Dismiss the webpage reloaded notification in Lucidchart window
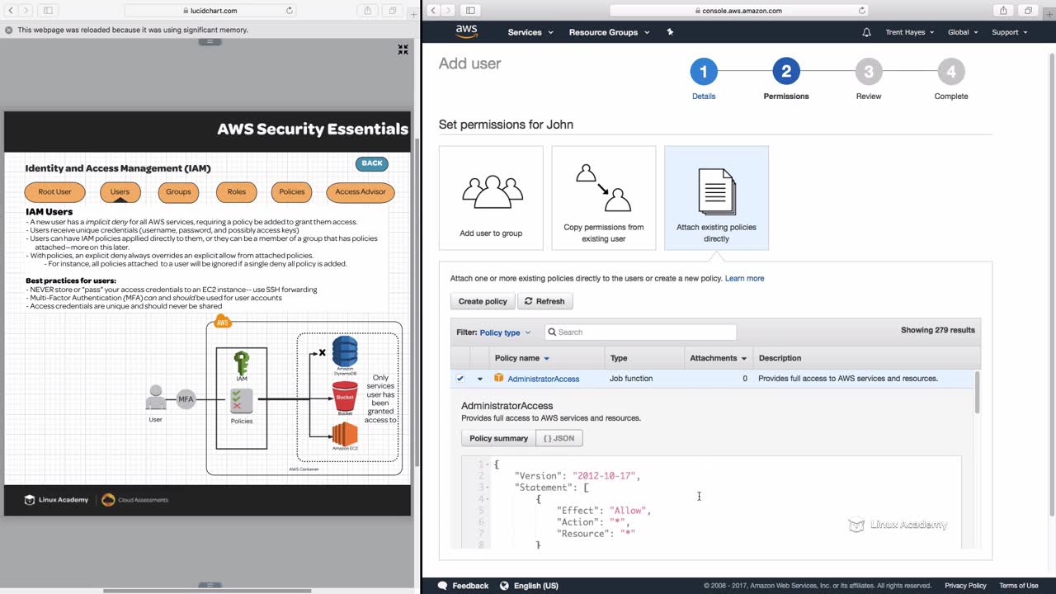The image size is (1056, 594). pos(8,30)
